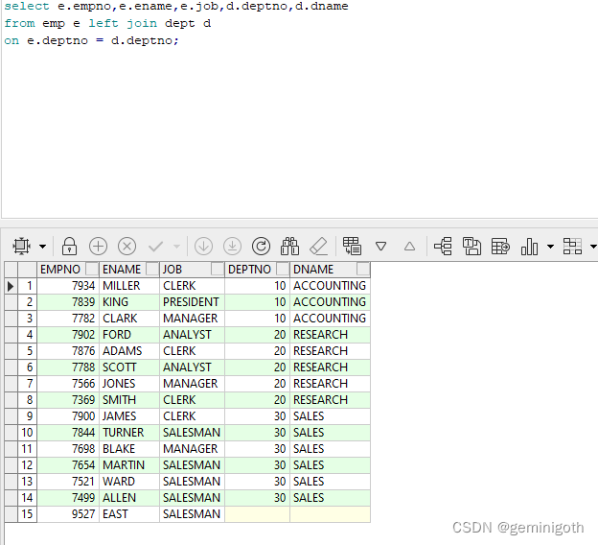Viewport: 598px width, 545px height.
Task: Click the cell MILLER
Action: (x=129, y=286)
